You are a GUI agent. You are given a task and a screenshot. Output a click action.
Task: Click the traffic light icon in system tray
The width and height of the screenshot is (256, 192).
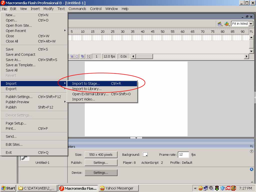coord(217,188)
